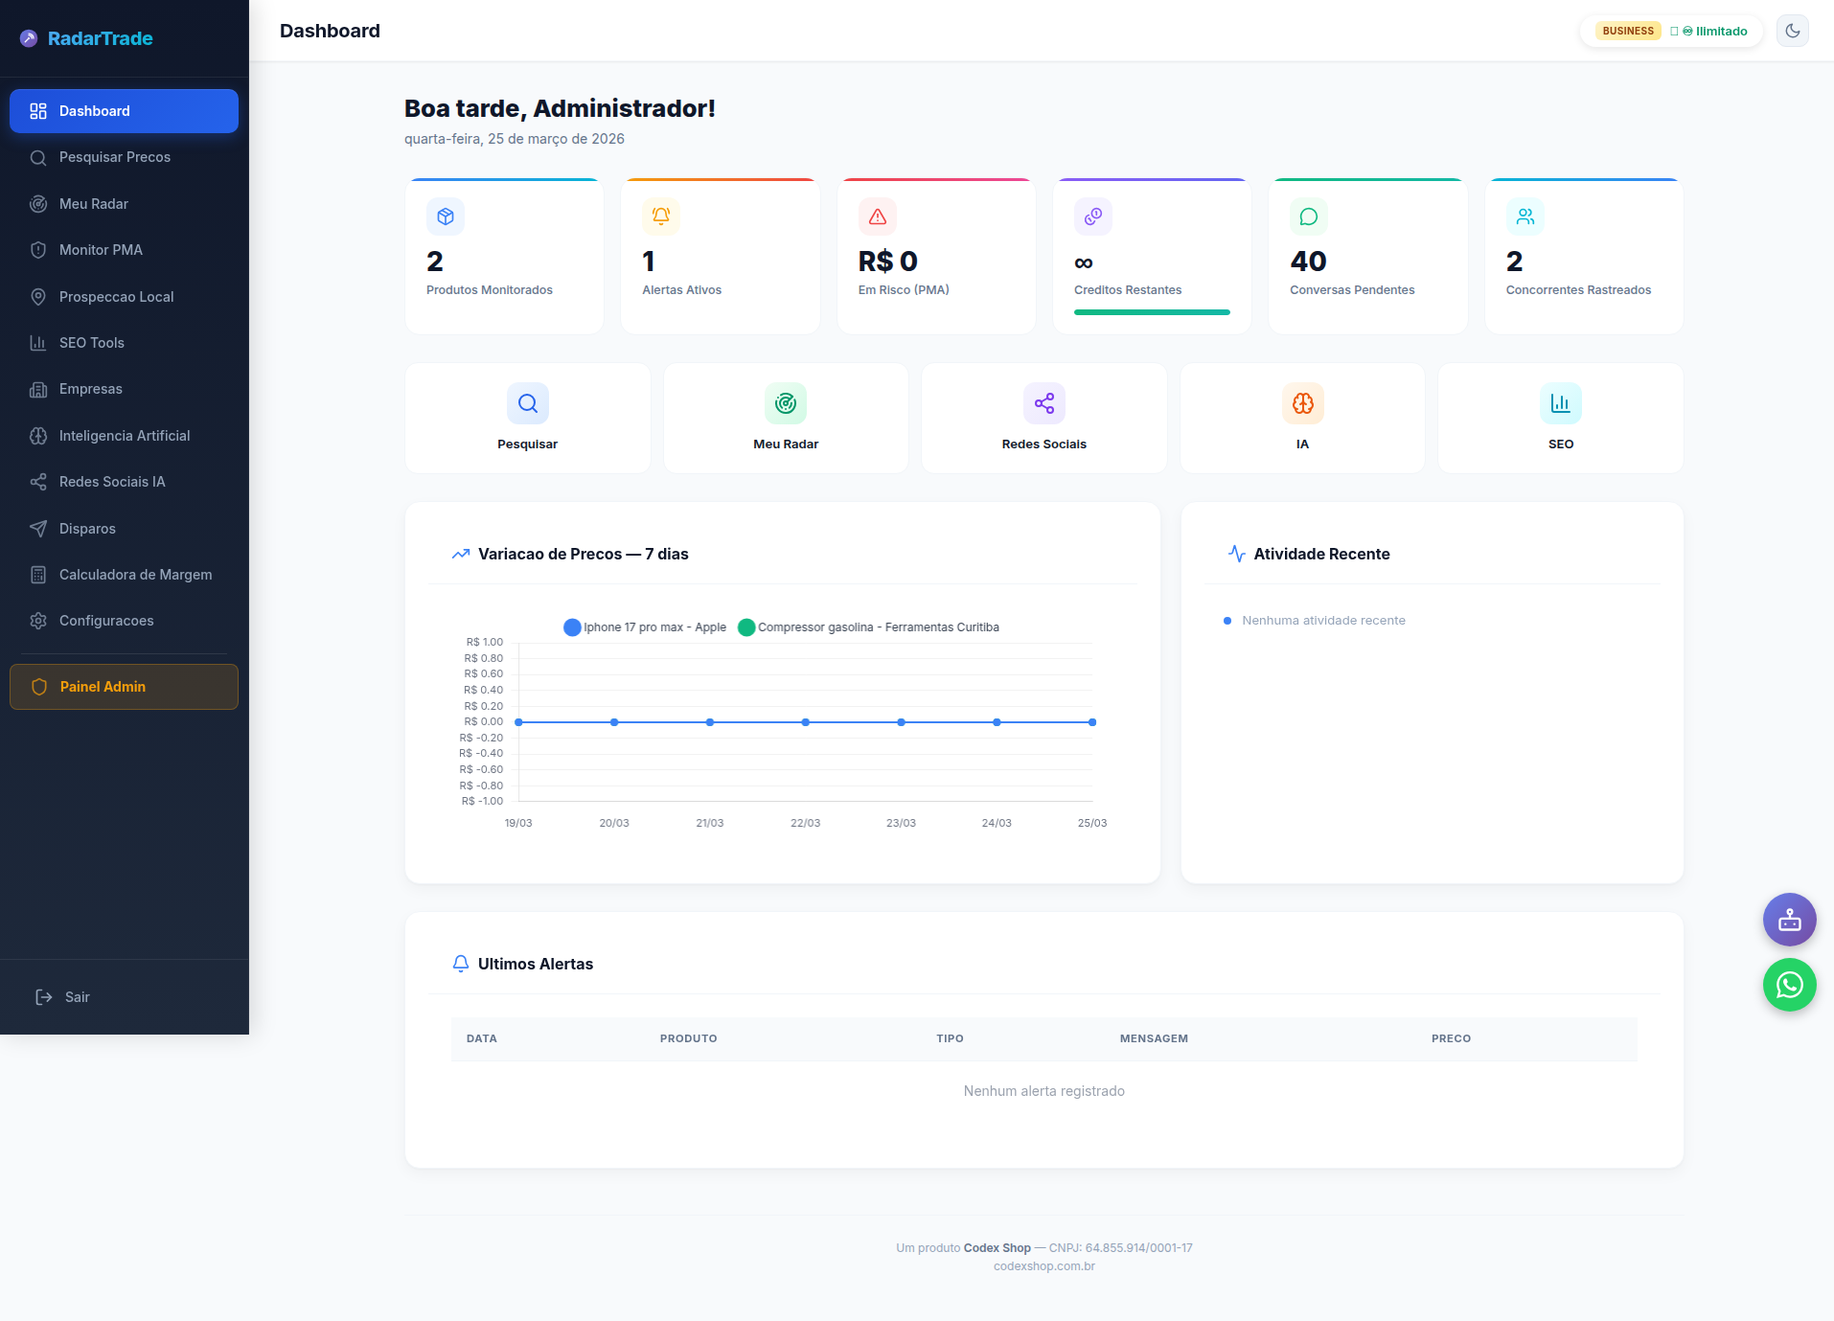Open the RadarTrade logo icon
Screen dimensions: 1834x1321
point(28,38)
